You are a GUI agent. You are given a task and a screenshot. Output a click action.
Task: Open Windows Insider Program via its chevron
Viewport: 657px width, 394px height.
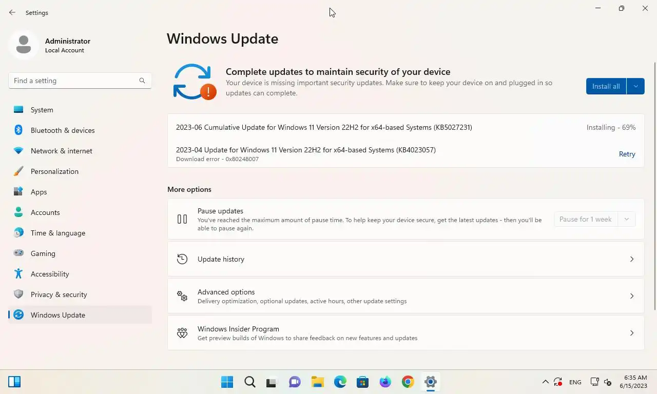pyautogui.click(x=632, y=333)
